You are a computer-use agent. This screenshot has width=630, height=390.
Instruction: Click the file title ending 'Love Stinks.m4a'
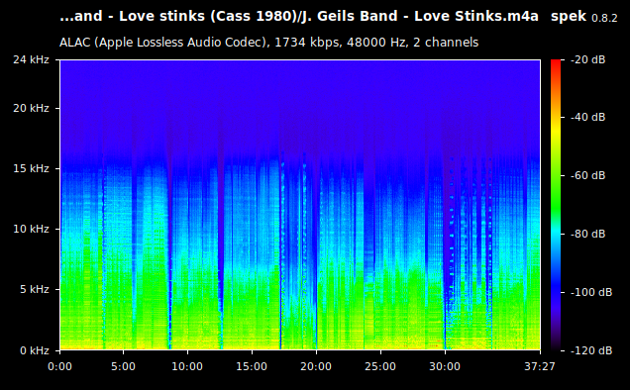299,17
